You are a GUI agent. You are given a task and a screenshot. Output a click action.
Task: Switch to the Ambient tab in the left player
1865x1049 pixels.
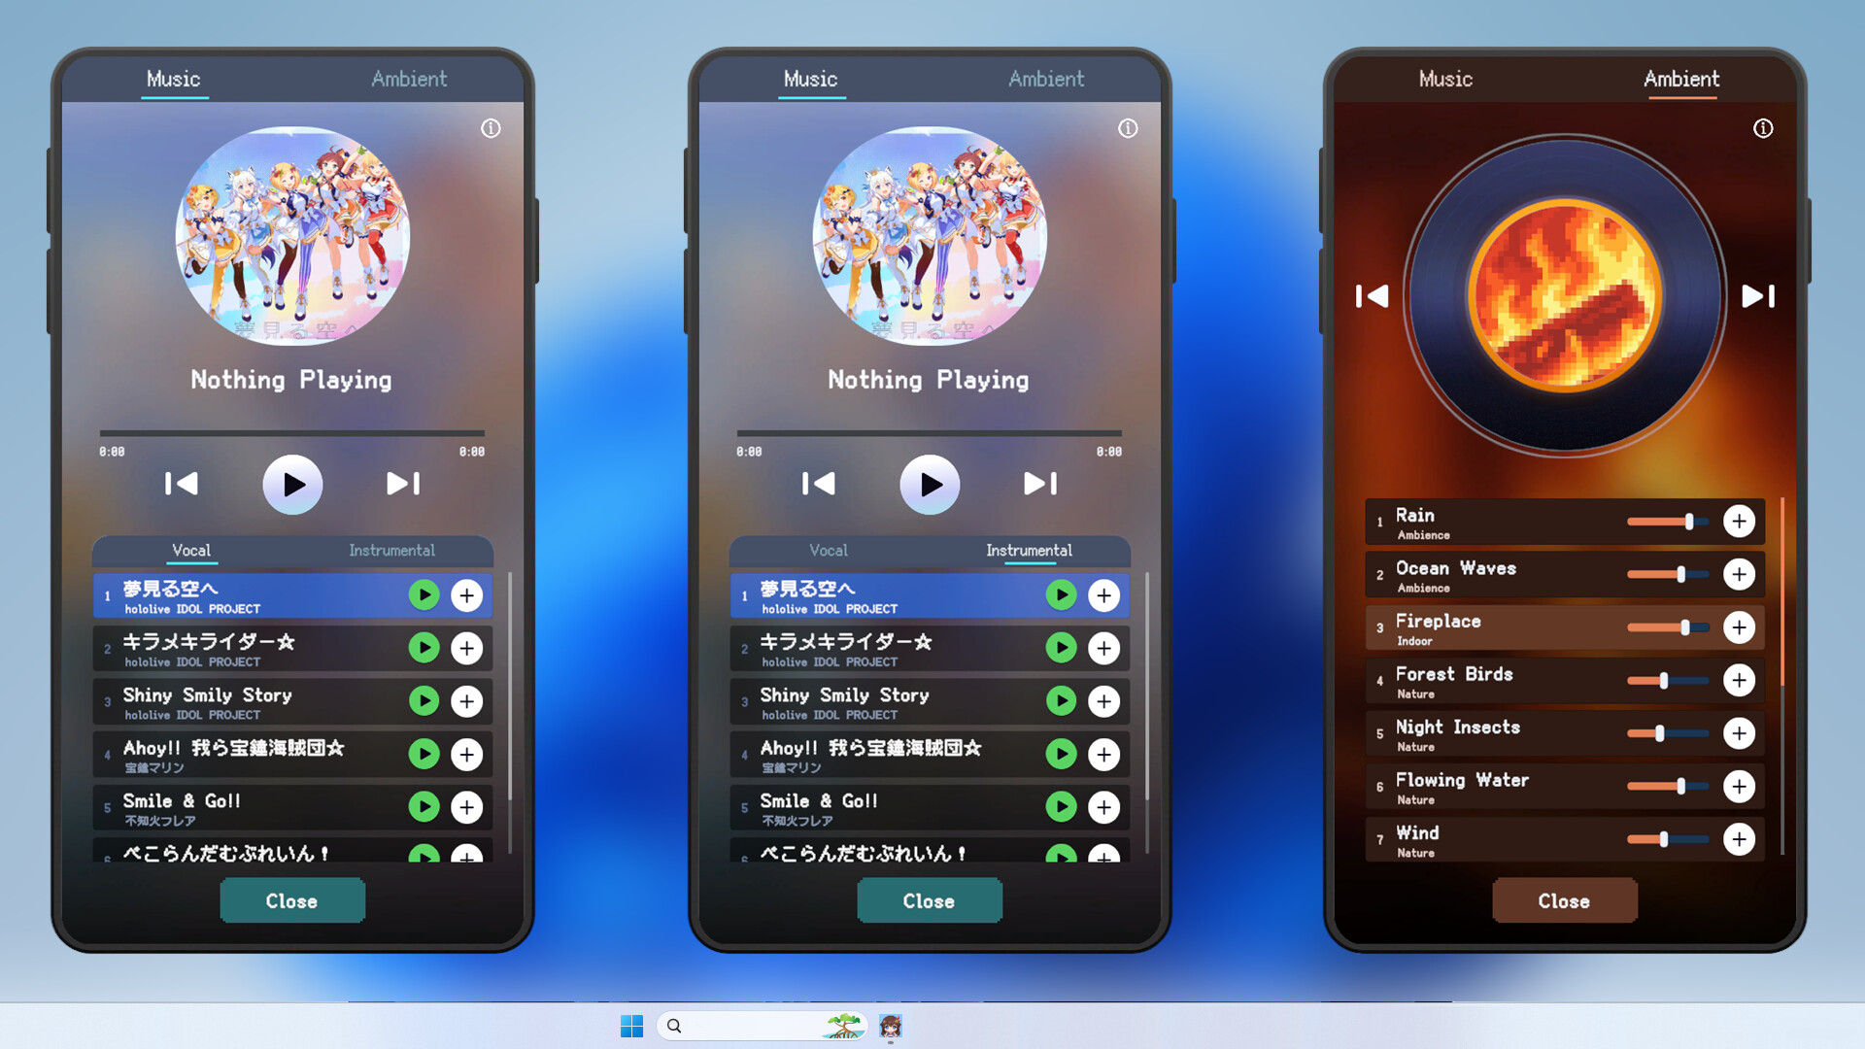pos(409,79)
